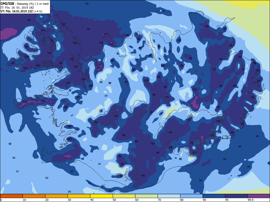Click the legend scale label '0'
Screen dimensions: 270x202
[x=1, y=200]
